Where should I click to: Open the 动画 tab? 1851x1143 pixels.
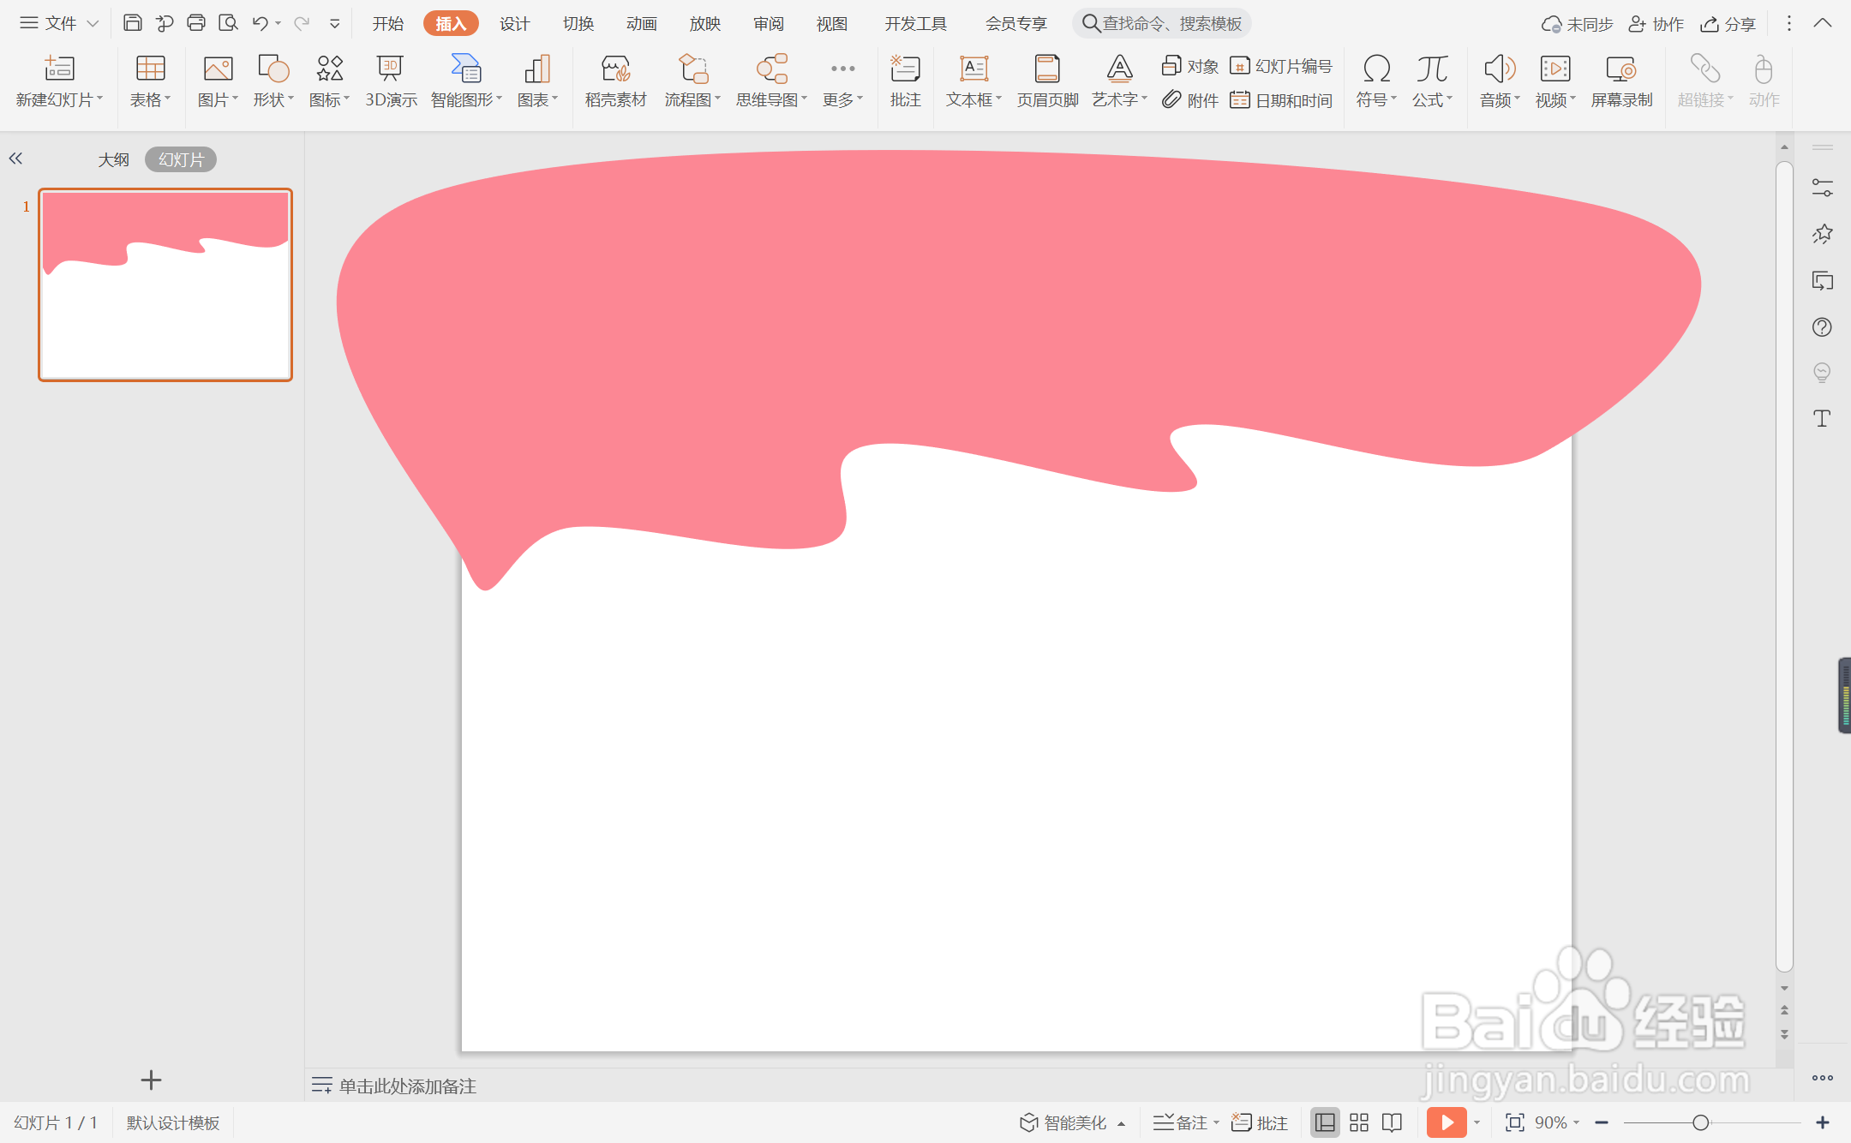click(x=642, y=23)
